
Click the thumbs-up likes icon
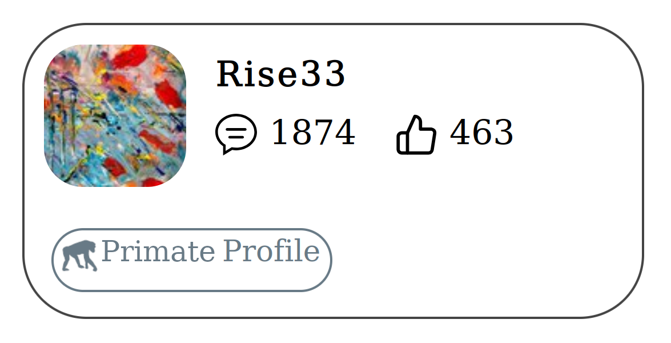click(x=416, y=134)
